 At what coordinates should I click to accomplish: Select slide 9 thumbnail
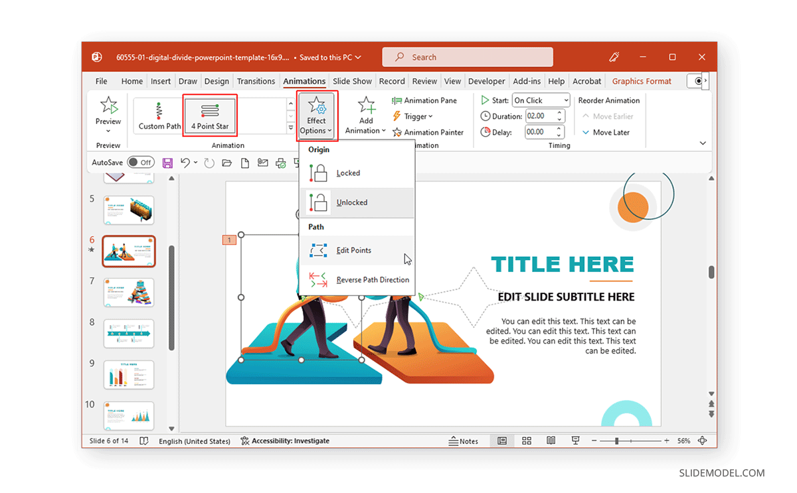(129, 374)
